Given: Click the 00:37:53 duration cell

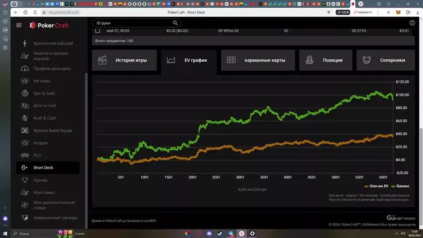Looking at the screenshot, I should (359, 31).
